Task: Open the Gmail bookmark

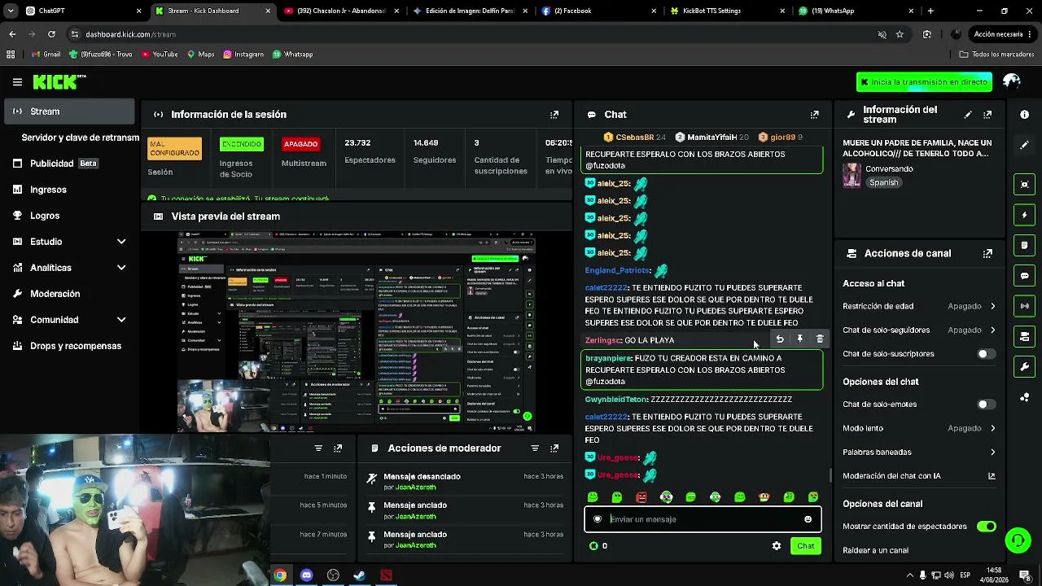Action: pyautogui.click(x=46, y=55)
